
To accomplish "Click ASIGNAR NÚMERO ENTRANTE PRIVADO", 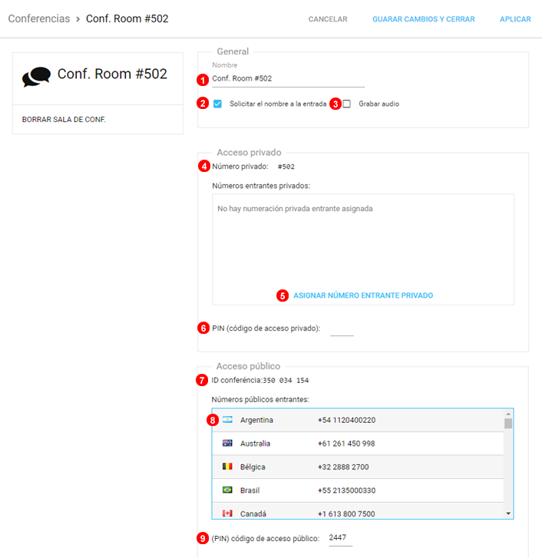I will [363, 296].
